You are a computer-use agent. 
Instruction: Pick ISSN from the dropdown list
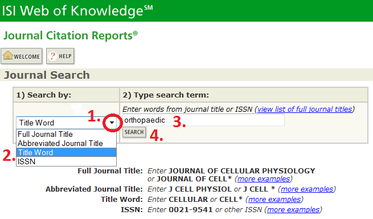pos(66,161)
